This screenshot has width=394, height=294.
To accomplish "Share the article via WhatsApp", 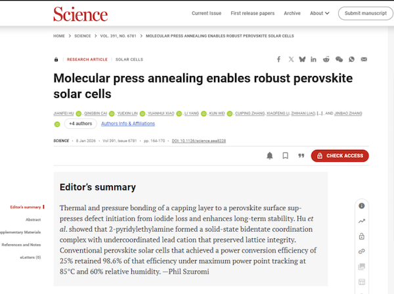I will pyautogui.click(x=351, y=60).
